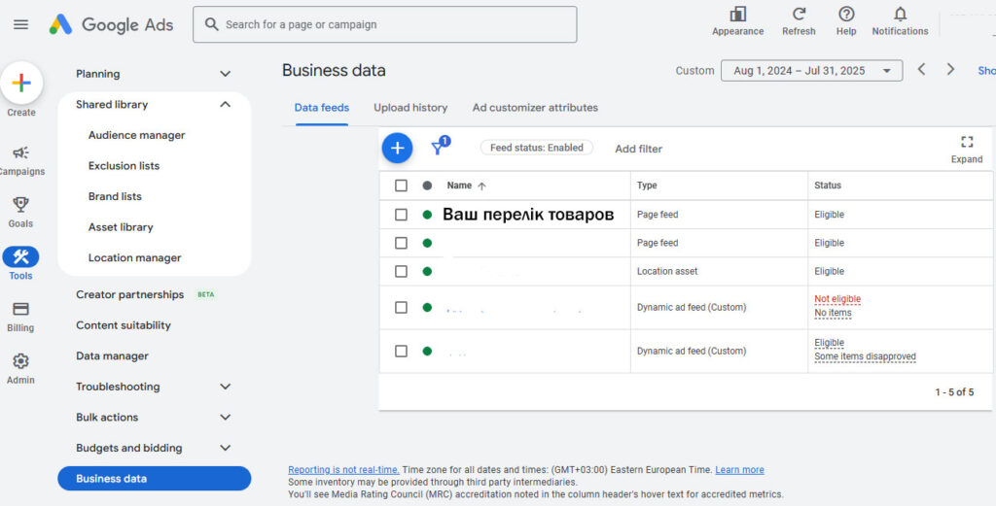This screenshot has width=996, height=506.
Task: Click the blue add data feed button
Action: pos(396,148)
